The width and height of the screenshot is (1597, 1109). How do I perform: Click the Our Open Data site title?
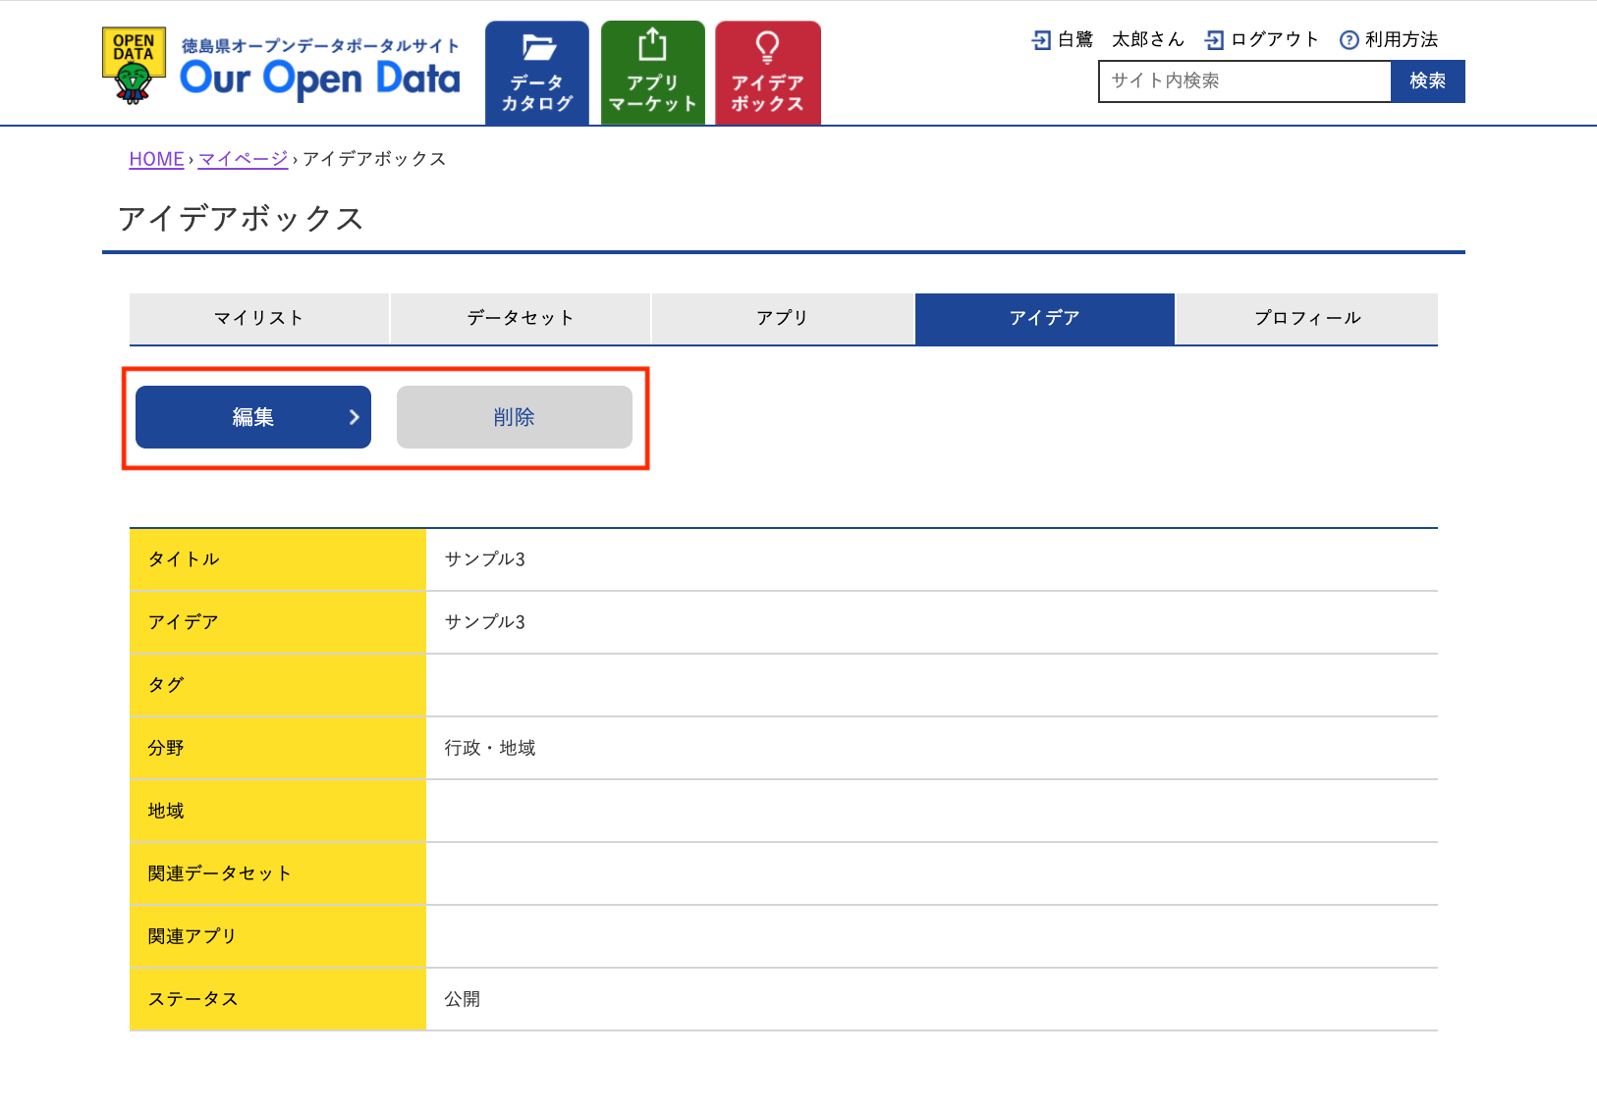(320, 80)
